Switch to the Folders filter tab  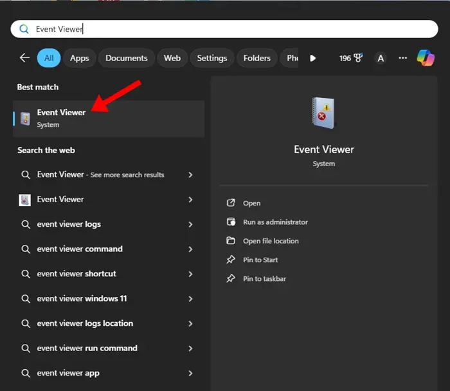257,58
